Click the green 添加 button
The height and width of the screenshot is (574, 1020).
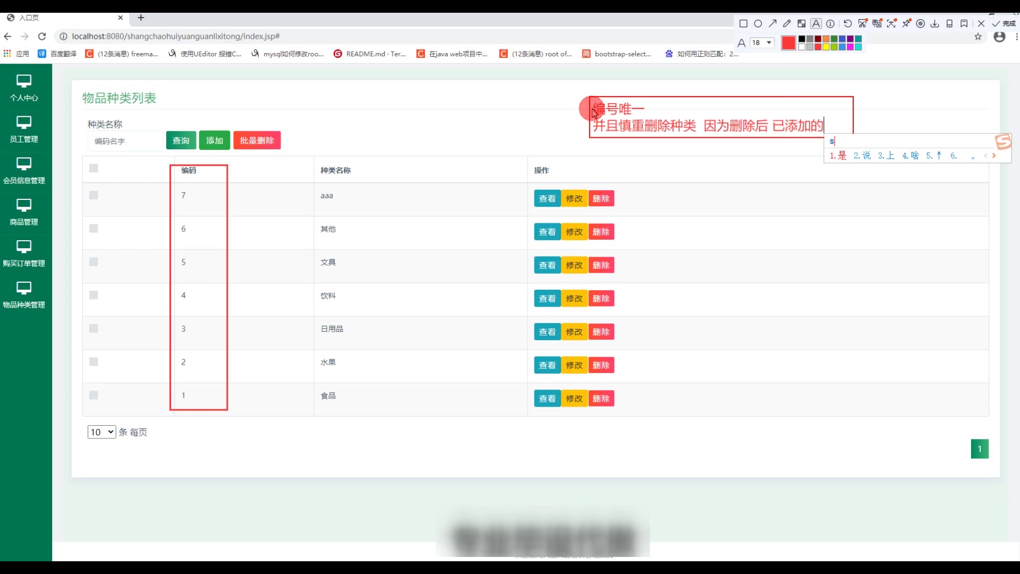[215, 141]
